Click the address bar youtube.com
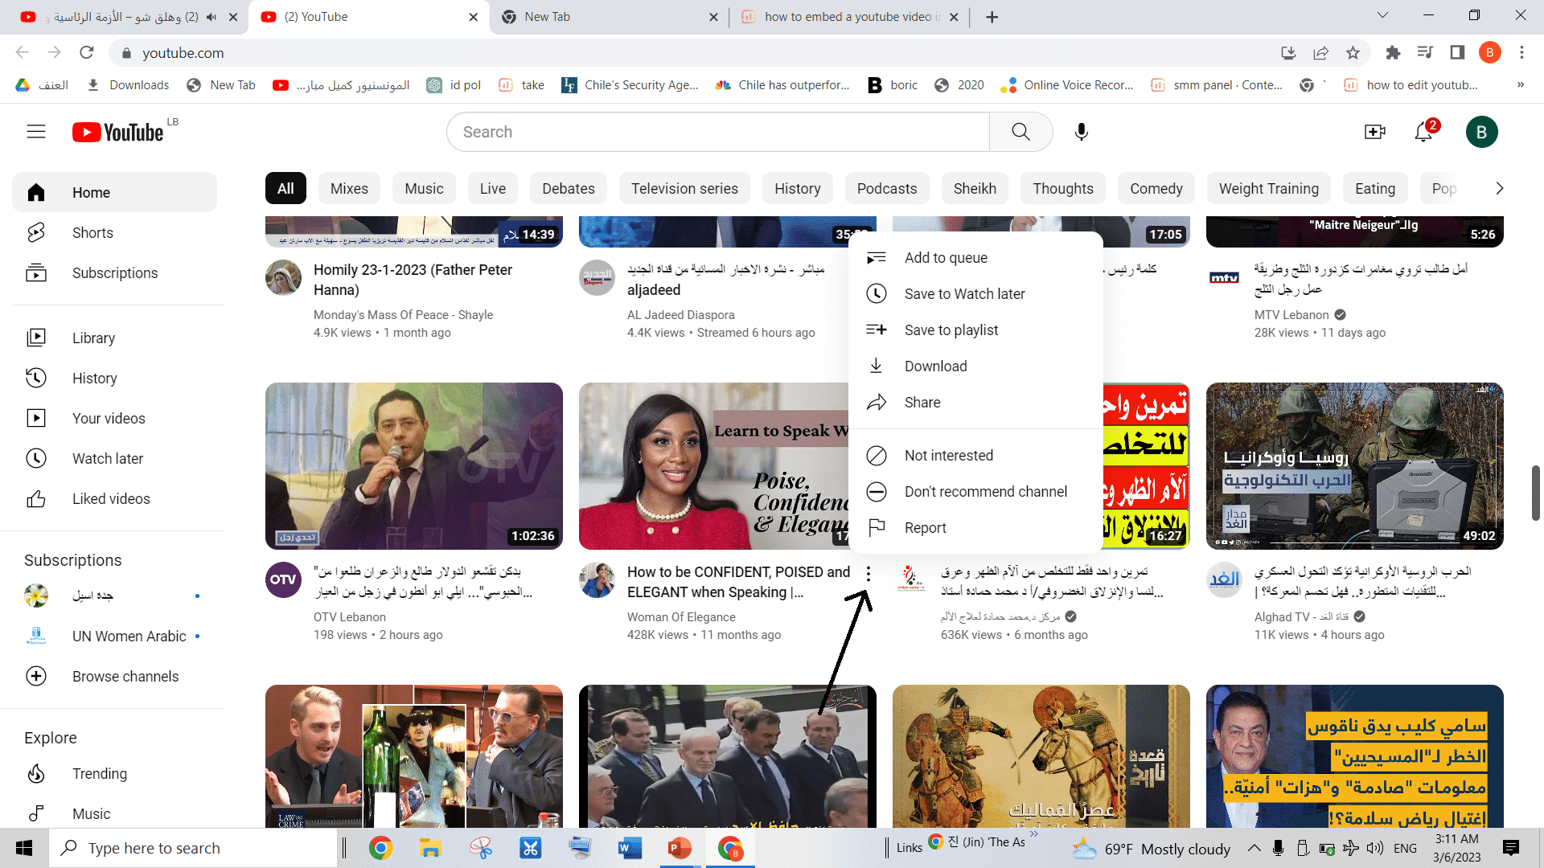1544x868 pixels. [183, 53]
